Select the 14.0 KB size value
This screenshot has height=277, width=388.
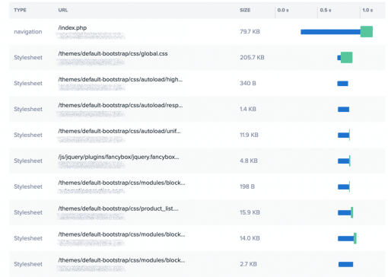pos(250,238)
